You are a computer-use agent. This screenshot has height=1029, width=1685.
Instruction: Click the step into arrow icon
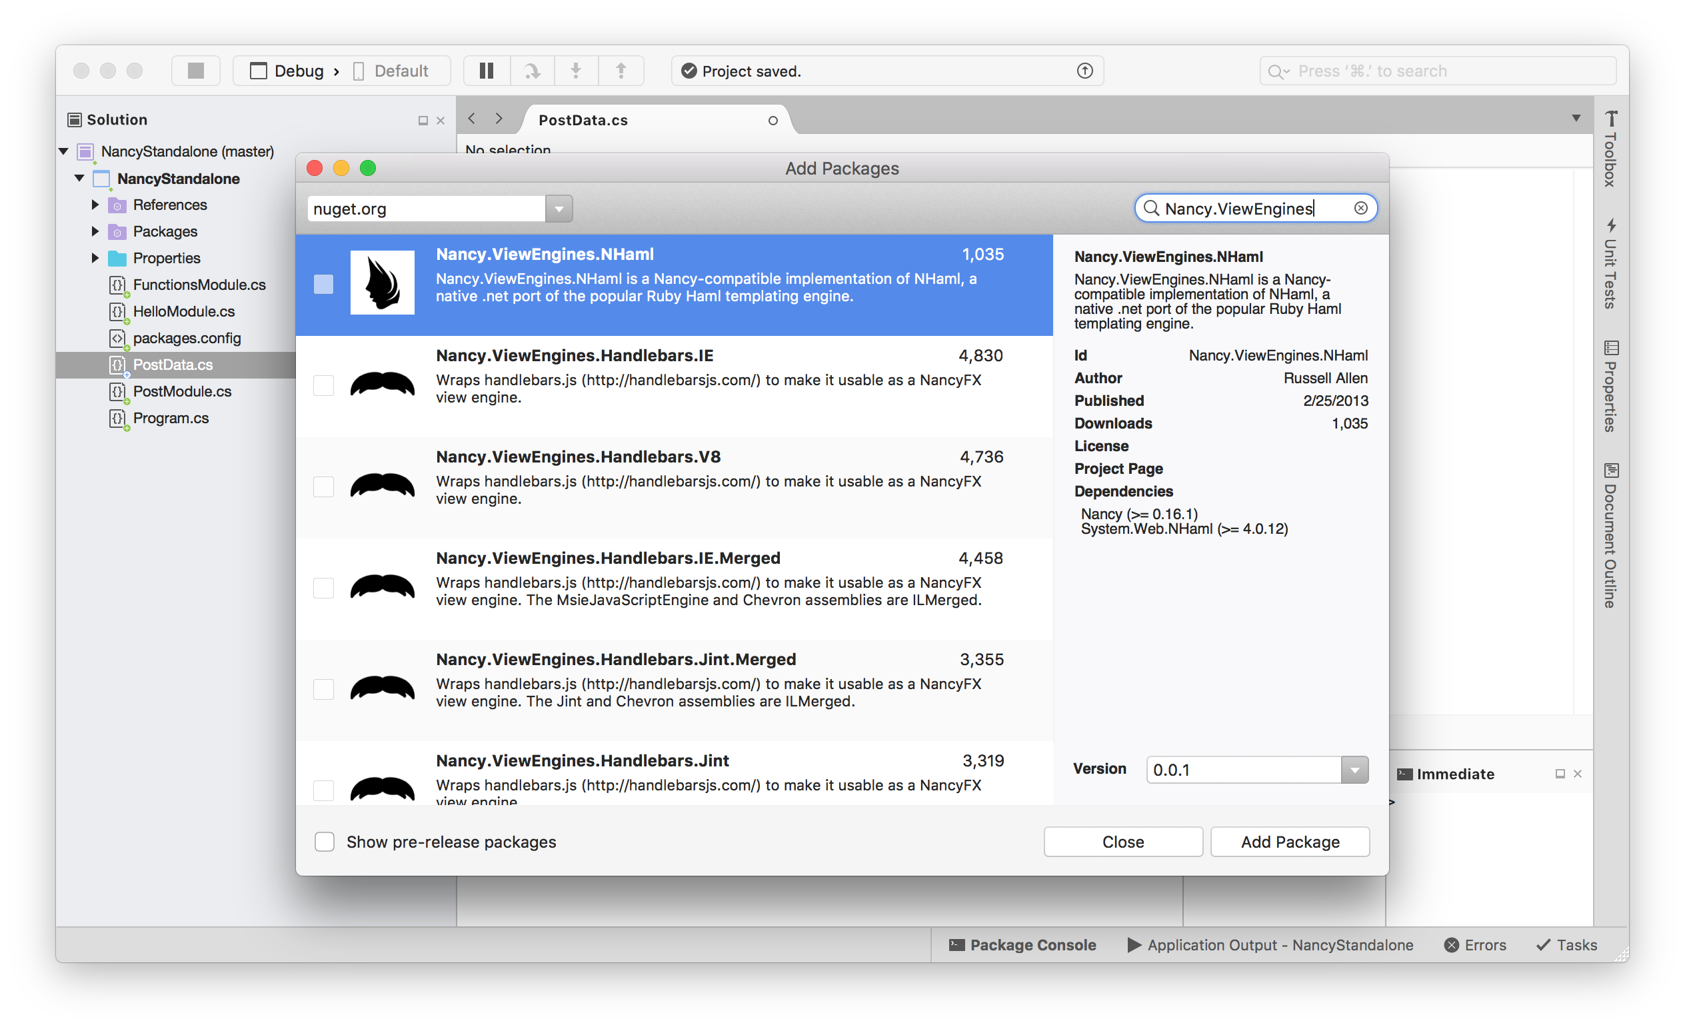coord(576,71)
